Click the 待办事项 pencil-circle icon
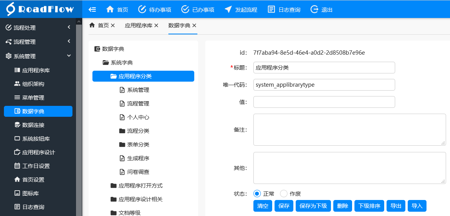Viewport: 450px width, 216px height. (x=142, y=9)
